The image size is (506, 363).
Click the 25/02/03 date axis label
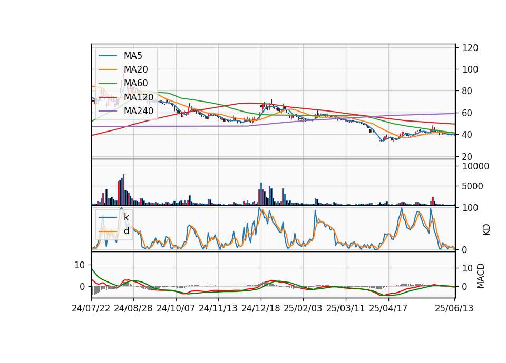303,308
